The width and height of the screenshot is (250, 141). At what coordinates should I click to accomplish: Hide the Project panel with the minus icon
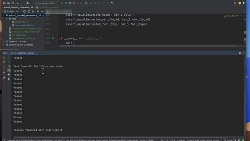(x=43, y=11)
